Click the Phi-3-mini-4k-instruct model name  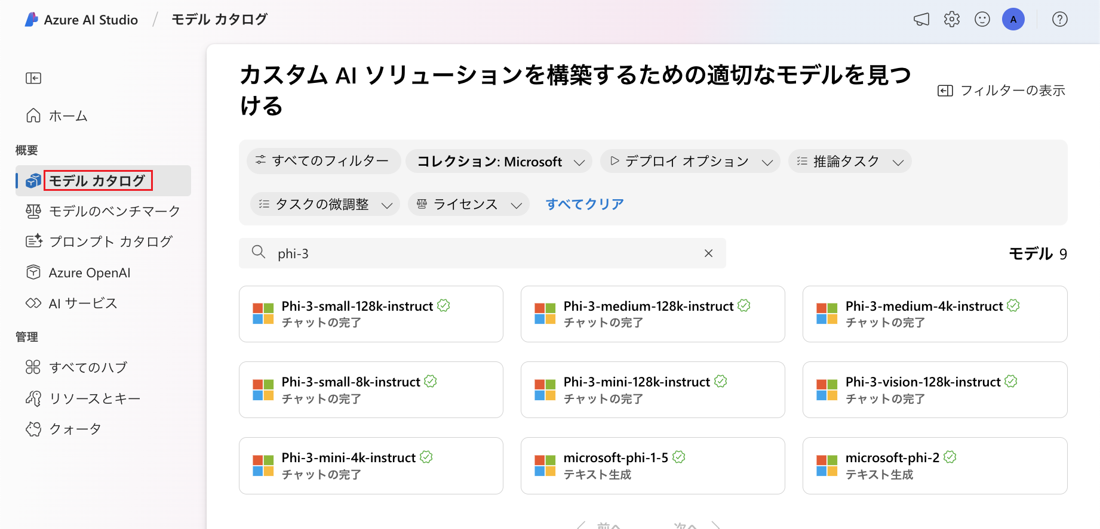349,457
